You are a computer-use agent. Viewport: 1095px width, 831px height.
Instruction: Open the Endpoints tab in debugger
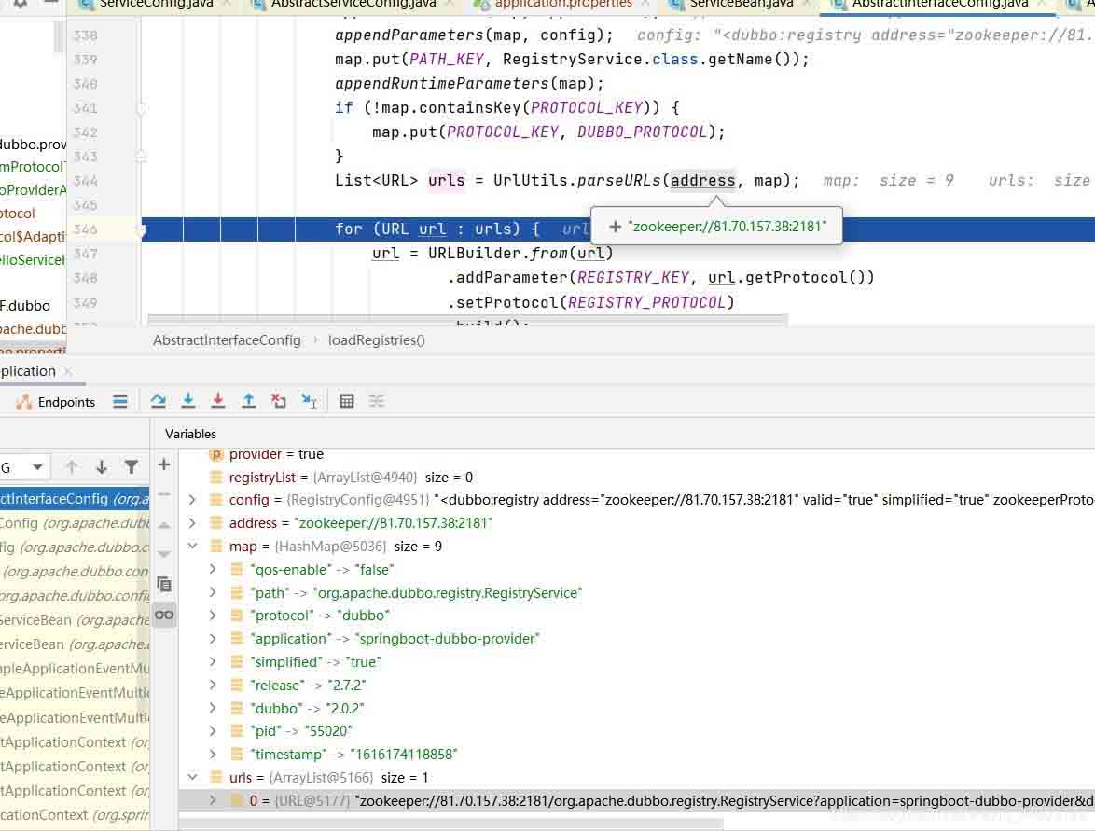(x=56, y=402)
